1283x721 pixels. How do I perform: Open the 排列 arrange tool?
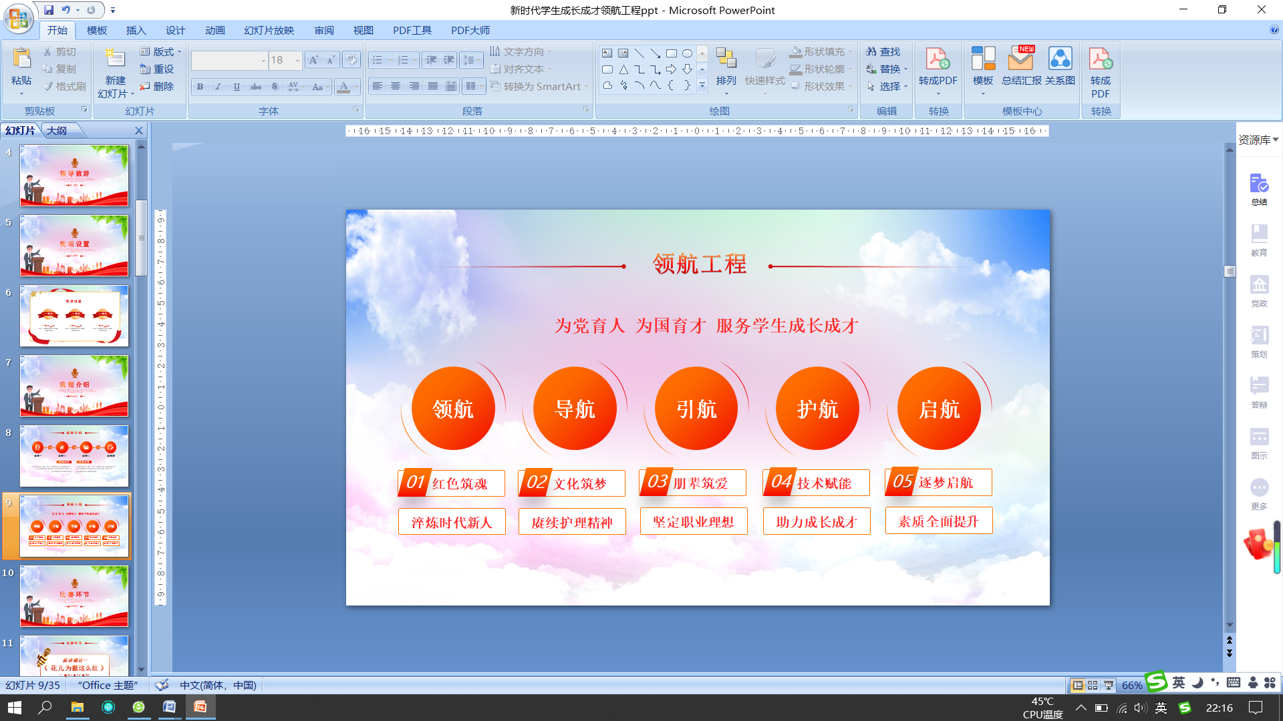(726, 60)
